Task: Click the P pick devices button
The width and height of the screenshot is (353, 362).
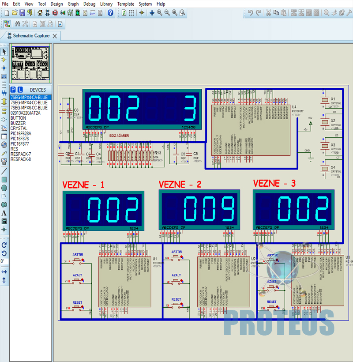Action: coord(13,90)
